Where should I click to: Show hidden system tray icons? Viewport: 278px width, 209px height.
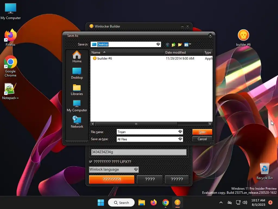tap(221, 202)
